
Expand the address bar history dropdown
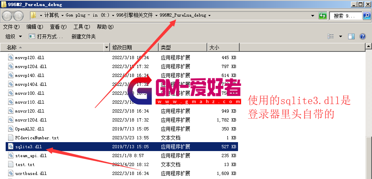[313, 16]
